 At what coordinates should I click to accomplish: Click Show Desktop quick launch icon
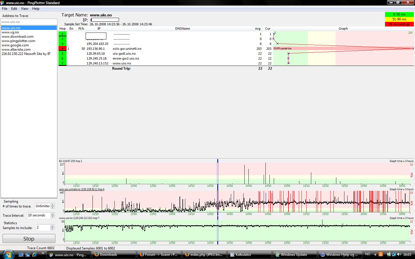(x=21, y=255)
